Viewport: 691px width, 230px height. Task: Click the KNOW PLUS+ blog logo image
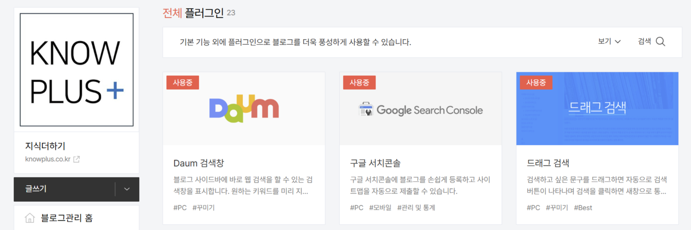point(77,70)
